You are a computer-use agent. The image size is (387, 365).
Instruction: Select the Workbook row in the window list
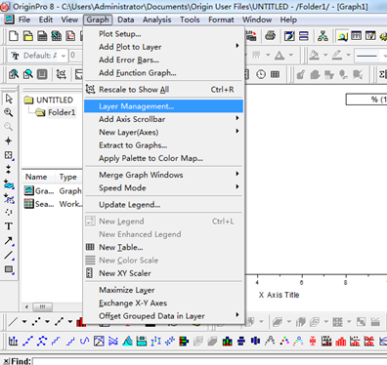[53, 204]
